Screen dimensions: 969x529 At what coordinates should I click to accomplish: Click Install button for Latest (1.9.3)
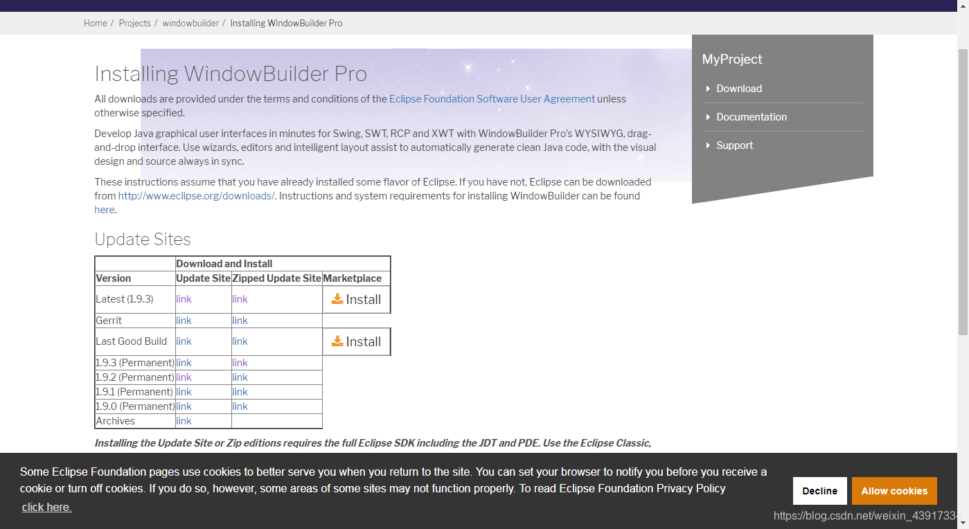tap(357, 299)
